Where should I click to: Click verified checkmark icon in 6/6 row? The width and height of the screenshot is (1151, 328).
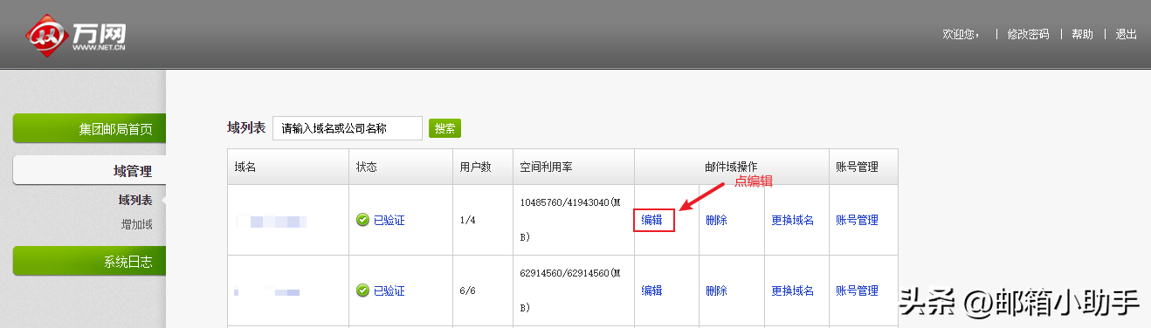click(362, 290)
